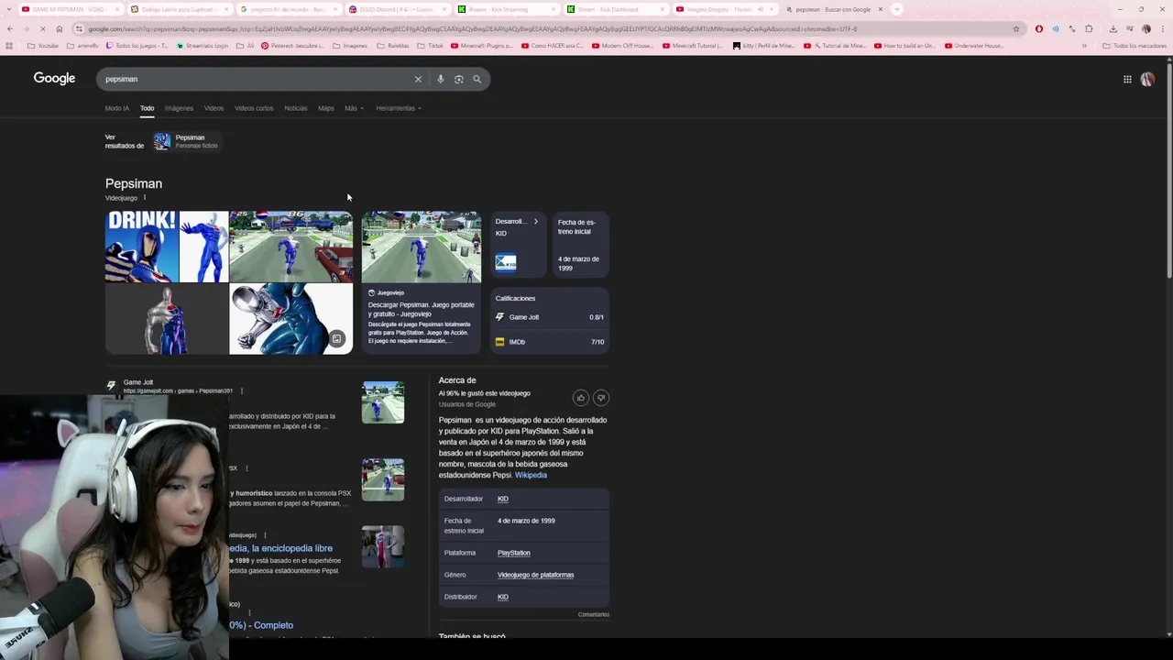Open Google Lens image search icon
Viewport: 1173px width, 660px height.
[458, 79]
